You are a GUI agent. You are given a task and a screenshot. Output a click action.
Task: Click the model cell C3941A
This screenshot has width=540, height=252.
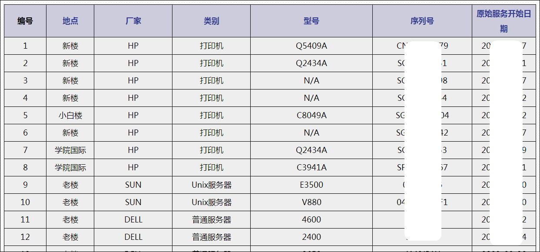311,167
